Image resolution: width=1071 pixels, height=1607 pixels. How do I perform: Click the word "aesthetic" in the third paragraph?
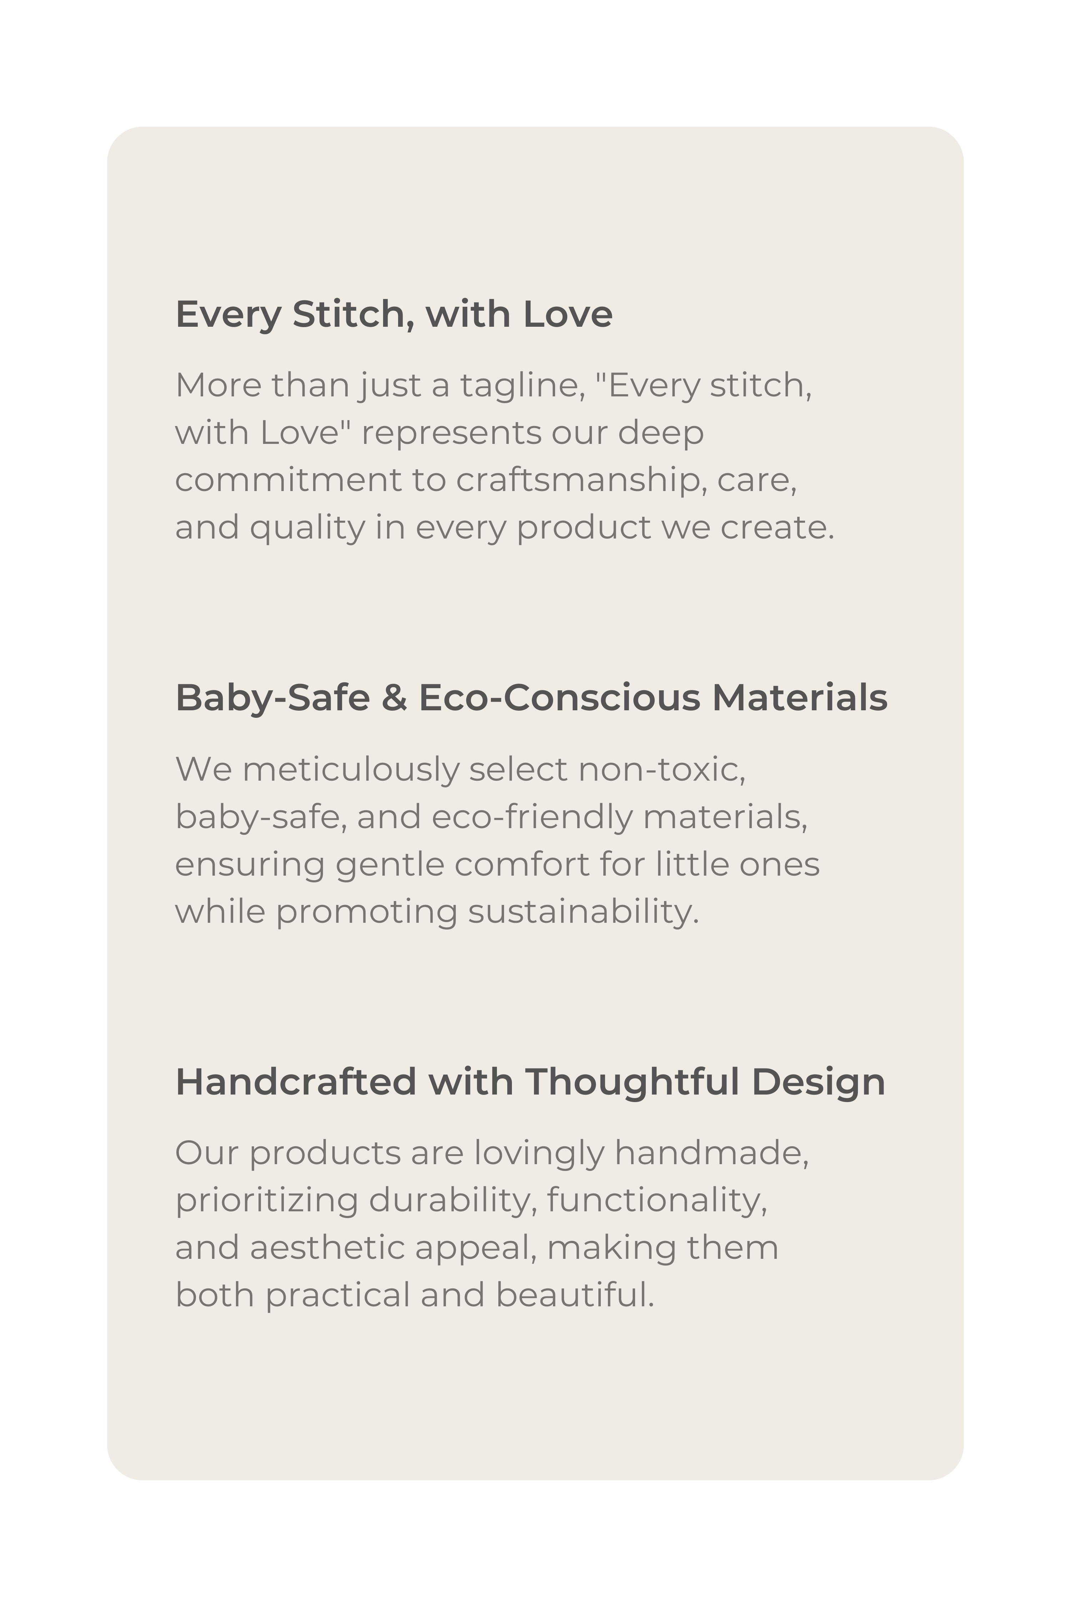click(x=327, y=1248)
